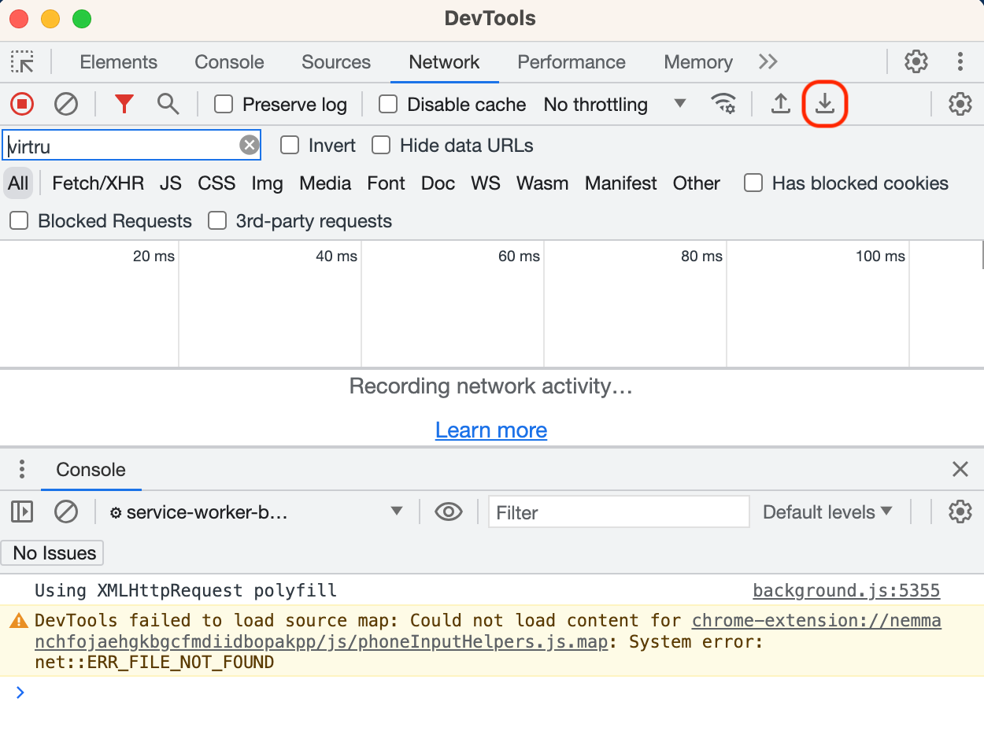Filter requests by WS
The height and width of the screenshot is (735, 984).
486,183
